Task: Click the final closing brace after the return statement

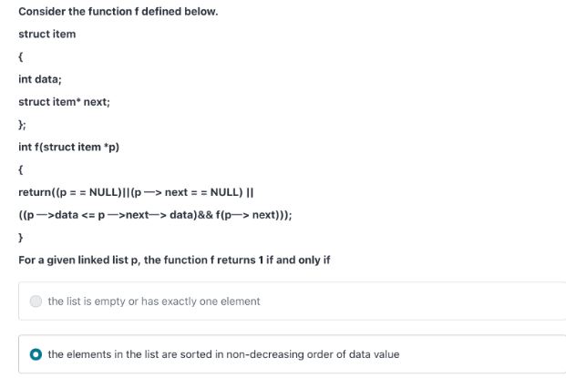Action: 21,238
